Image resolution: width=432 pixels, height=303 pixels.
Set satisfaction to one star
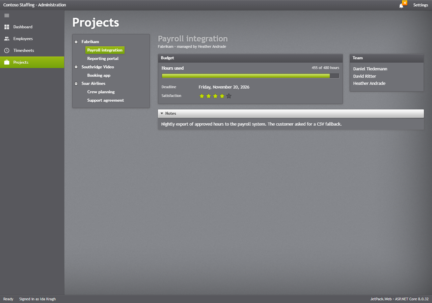tap(202, 96)
